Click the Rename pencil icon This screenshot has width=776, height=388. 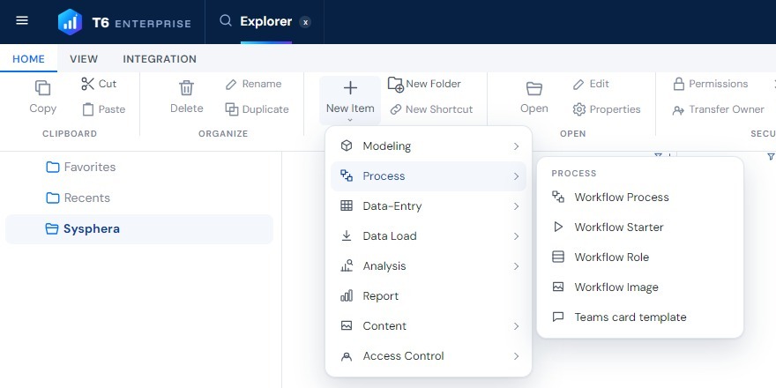[231, 84]
